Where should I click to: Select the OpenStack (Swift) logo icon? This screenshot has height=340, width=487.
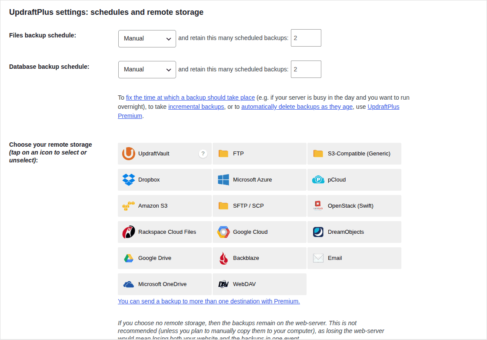(318, 205)
